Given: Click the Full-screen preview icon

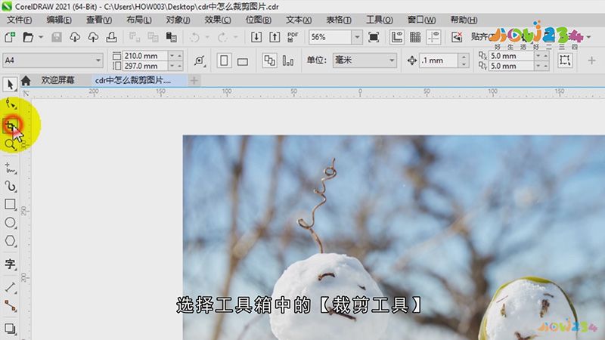Looking at the screenshot, I should pos(374,37).
